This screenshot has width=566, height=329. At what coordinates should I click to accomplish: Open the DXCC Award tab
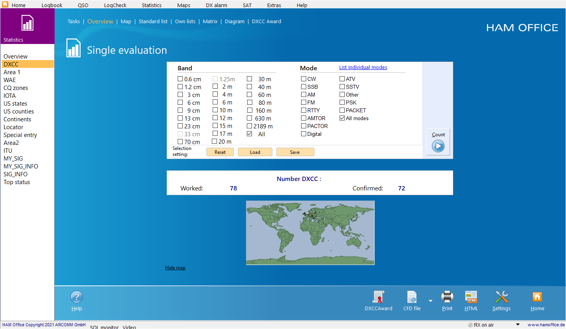pyautogui.click(x=266, y=22)
